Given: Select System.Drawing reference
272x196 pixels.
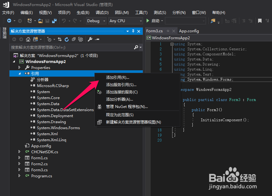Looking at the screenshot, I should click(x=51, y=122).
